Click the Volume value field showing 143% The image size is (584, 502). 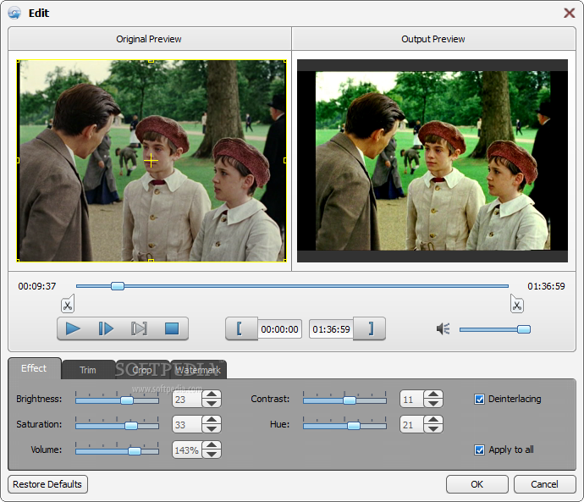coord(187,450)
